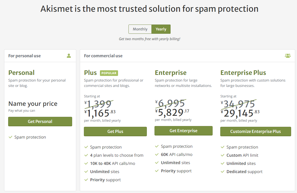Viewport: 297px width, 193px height.
Task: Select Yearly billing option
Action: point(161,29)
